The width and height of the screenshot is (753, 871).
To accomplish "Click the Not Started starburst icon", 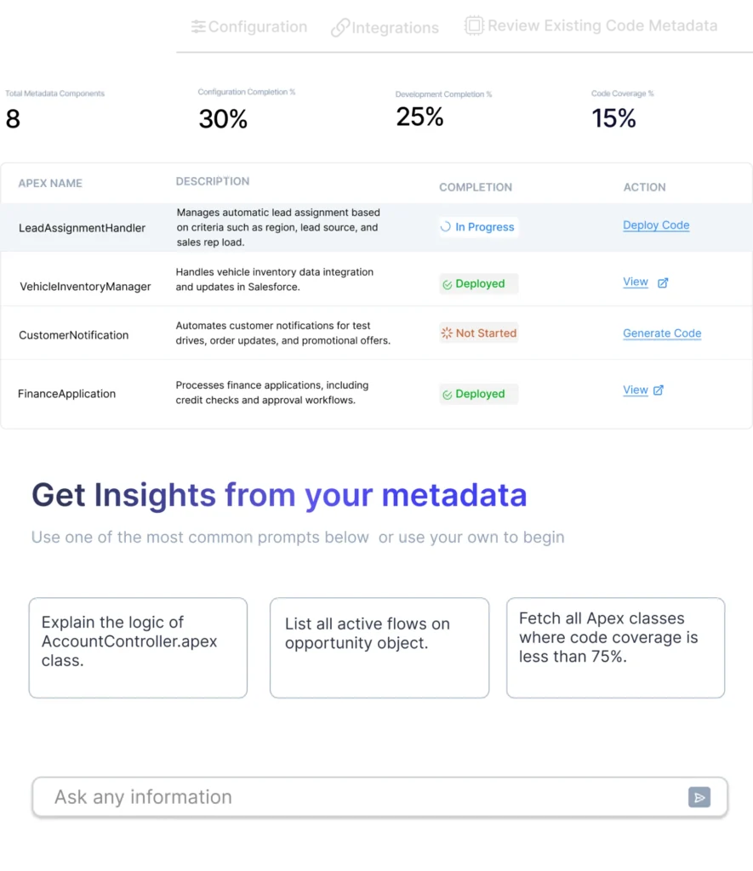I will [x=447, y=333].
